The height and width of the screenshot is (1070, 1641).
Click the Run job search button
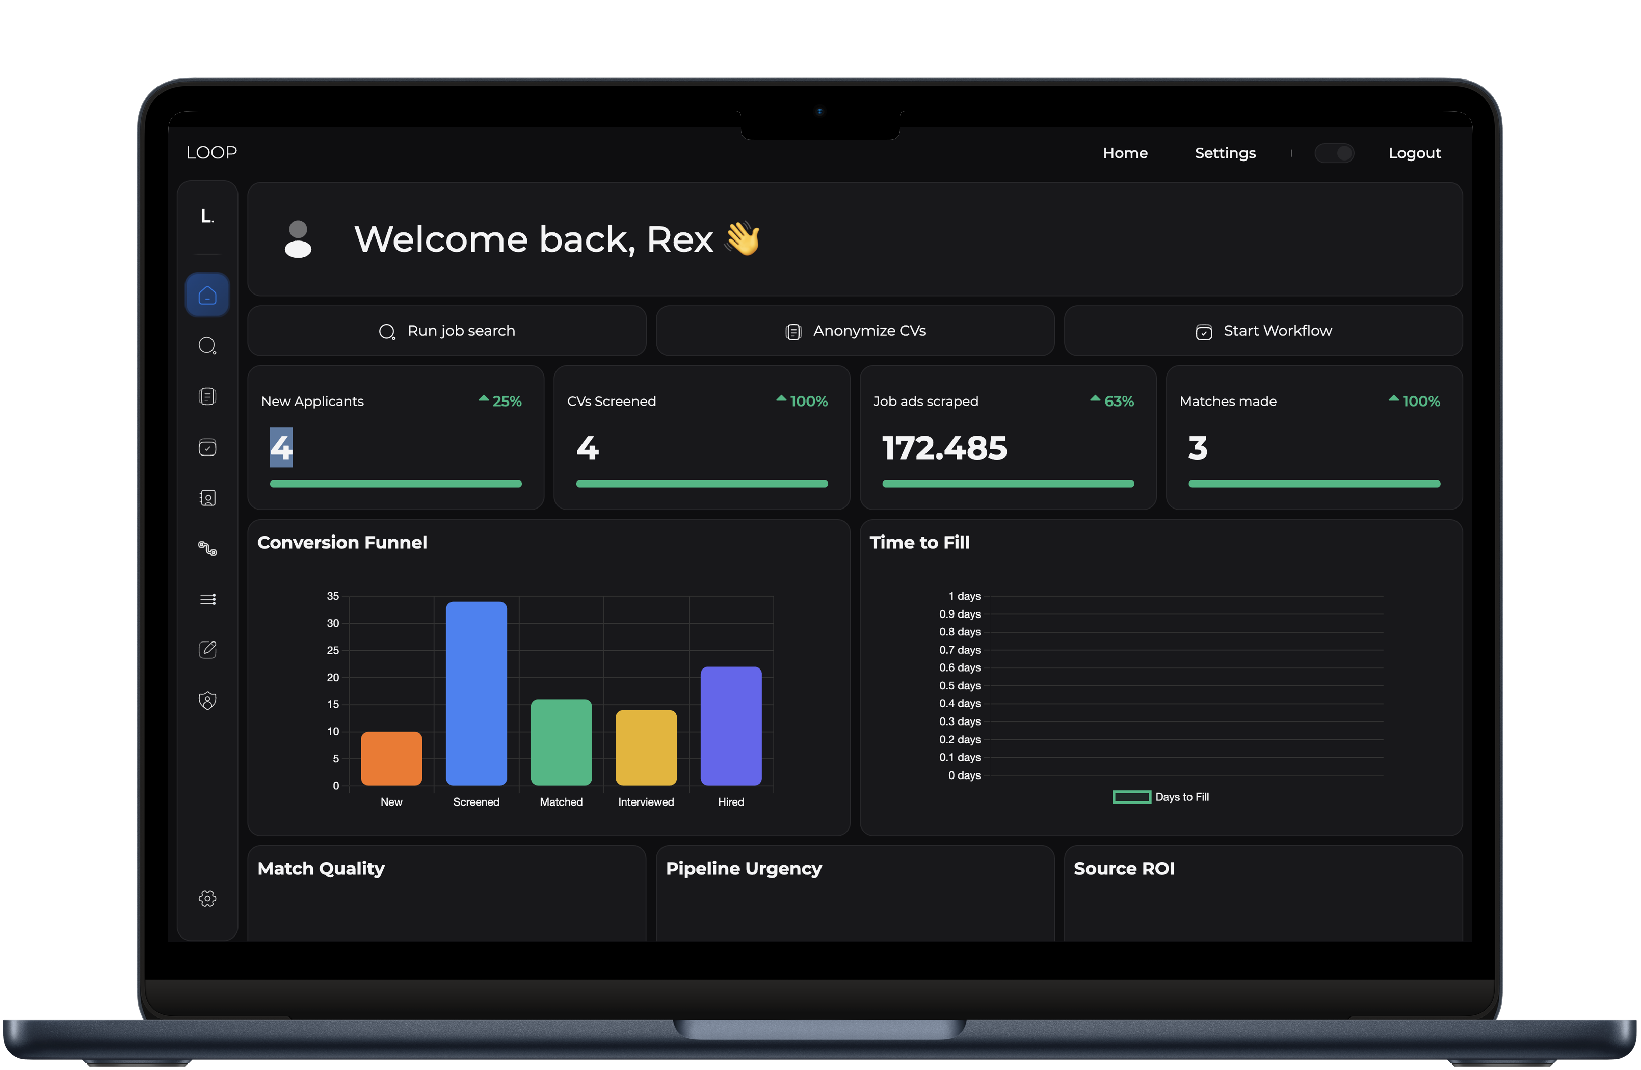pos(447,330)
